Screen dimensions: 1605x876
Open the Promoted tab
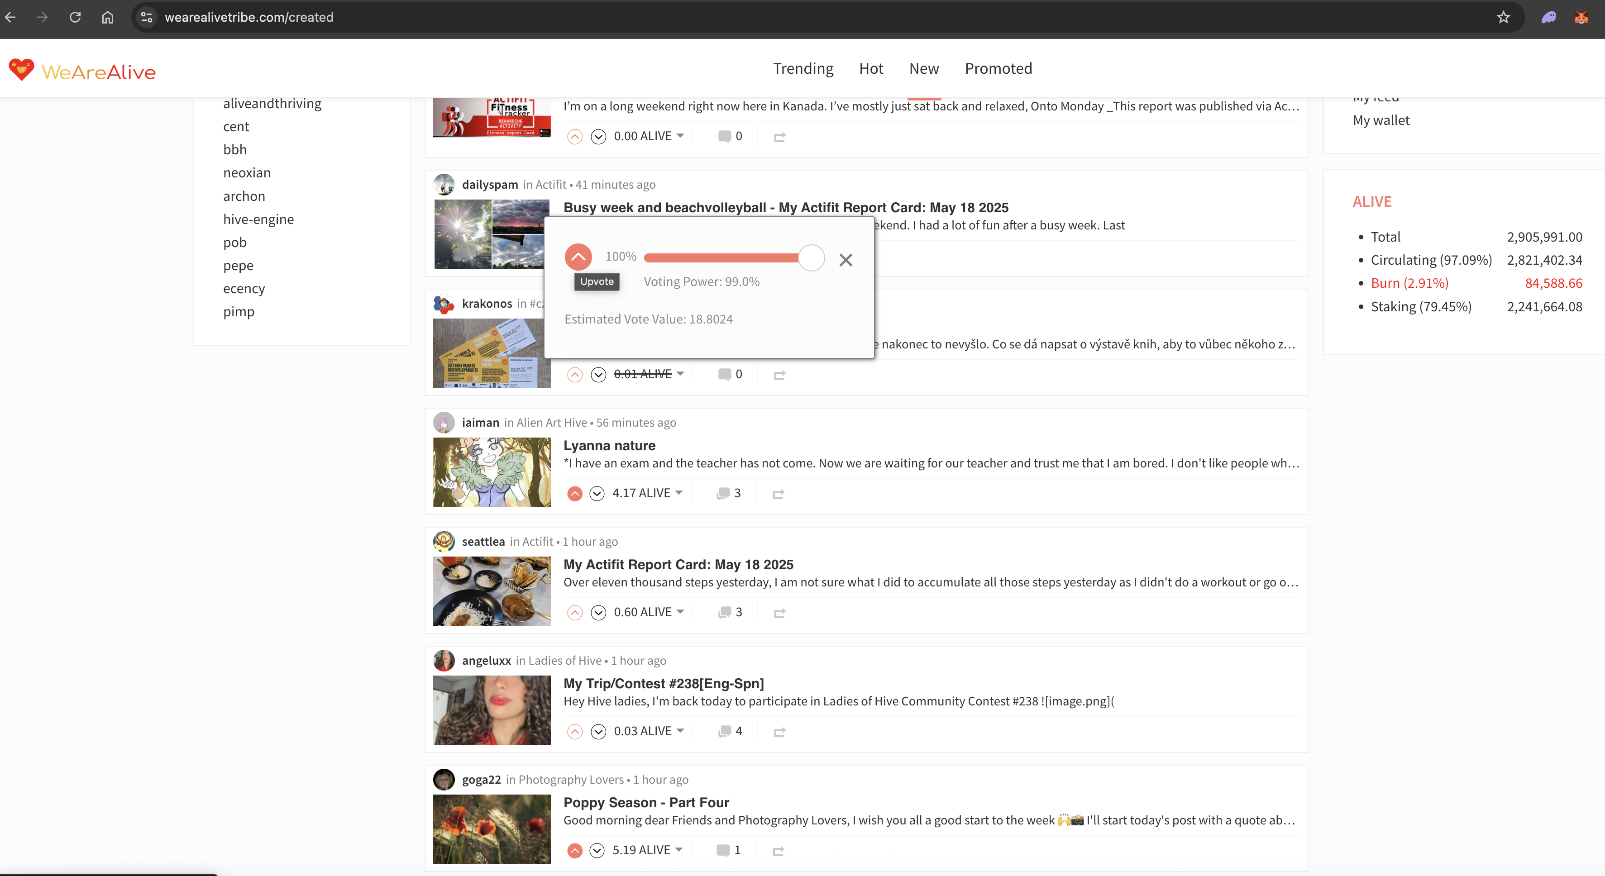click(998, 68)
